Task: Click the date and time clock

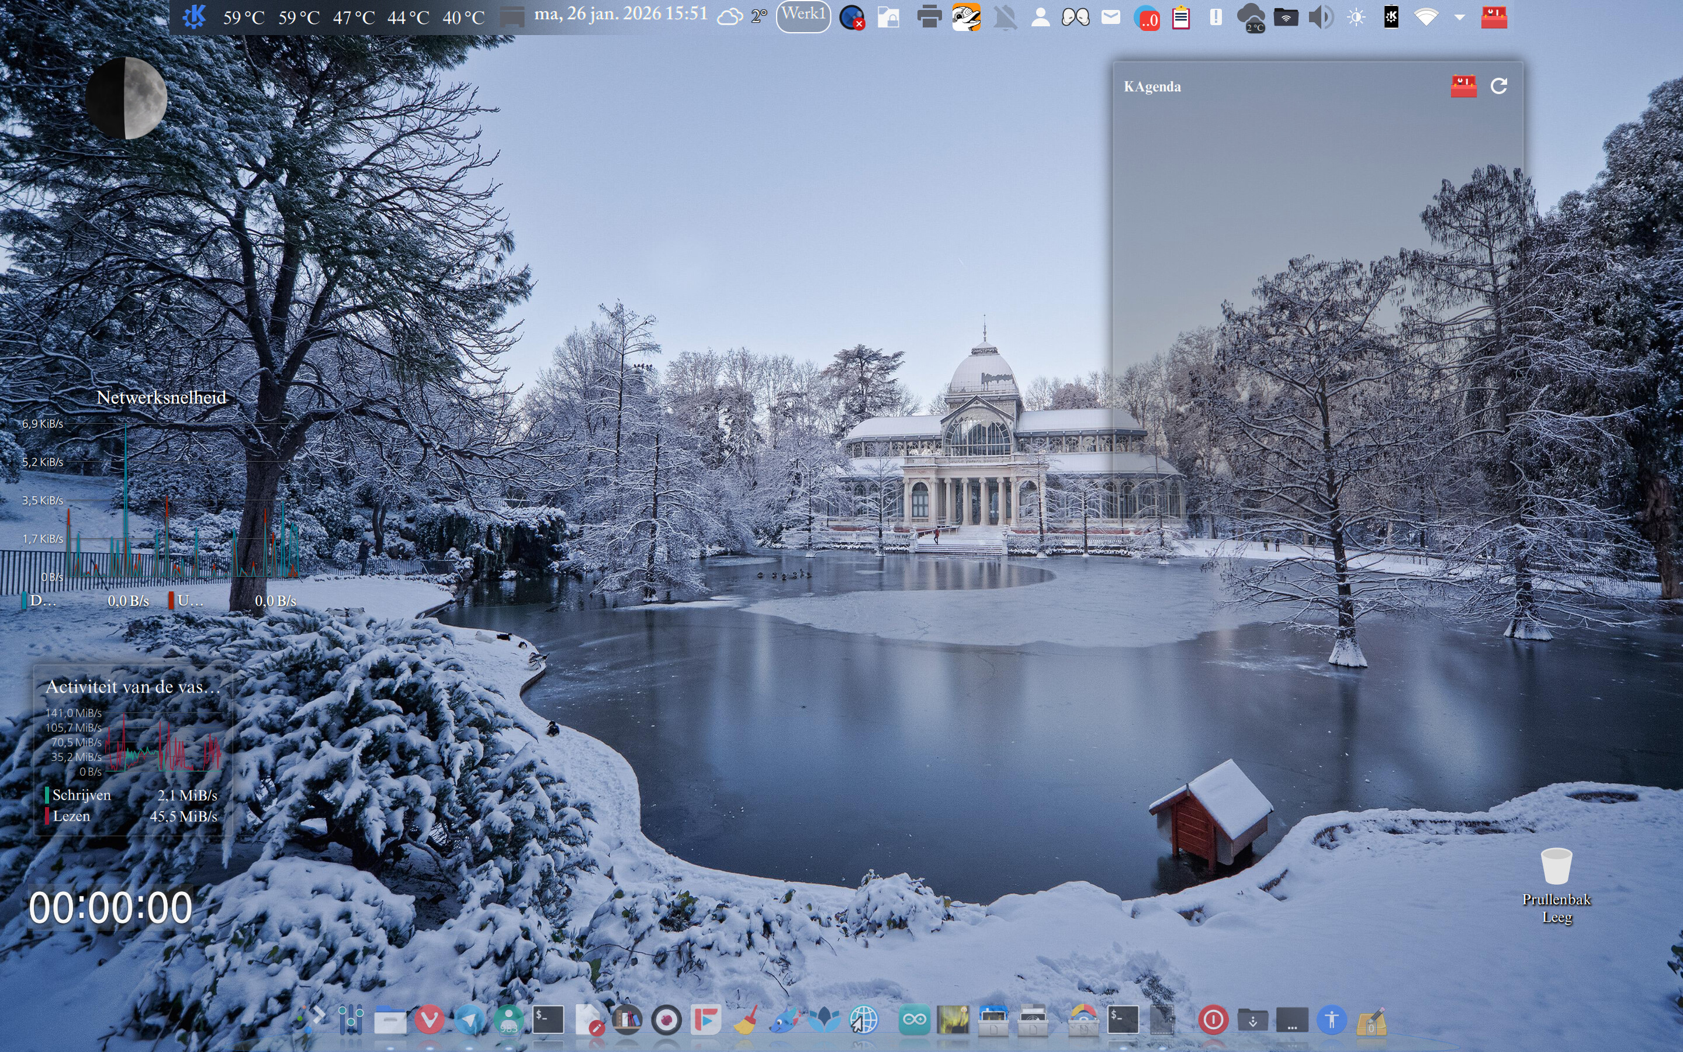Action: pyautogui.click(x=621, y=14)
